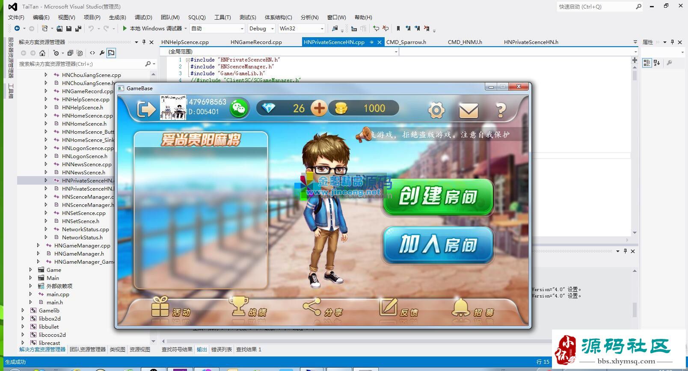
Task: Toggle Preview Selected Items button
Action: click(x=111, y=53)
